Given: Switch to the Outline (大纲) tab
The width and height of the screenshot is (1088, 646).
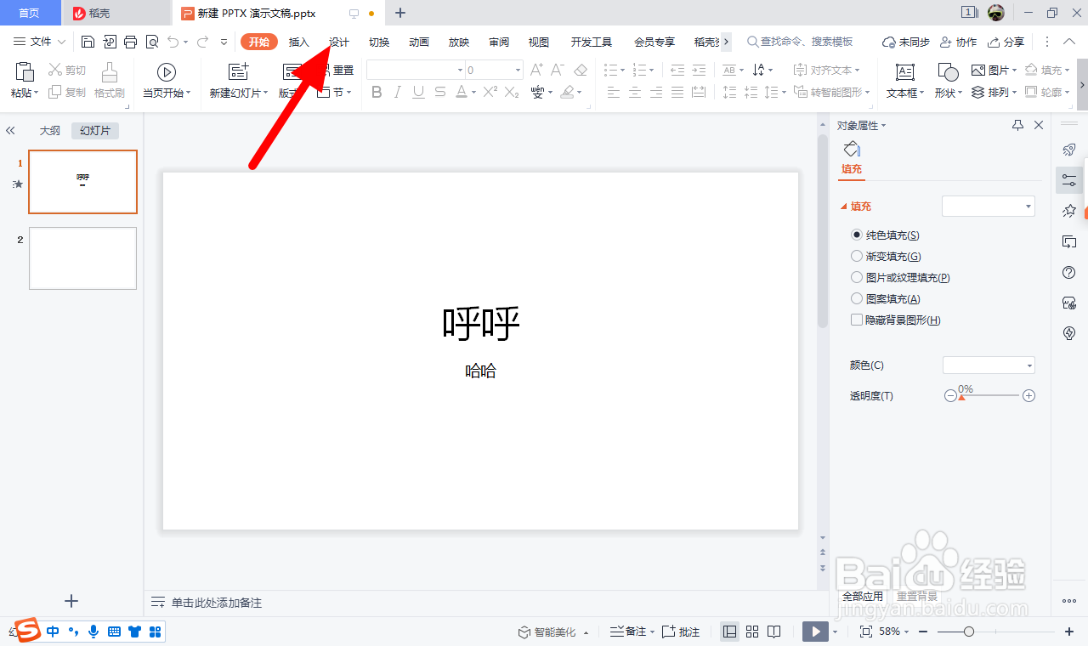Looking at the screenshot, I should 50,131.
